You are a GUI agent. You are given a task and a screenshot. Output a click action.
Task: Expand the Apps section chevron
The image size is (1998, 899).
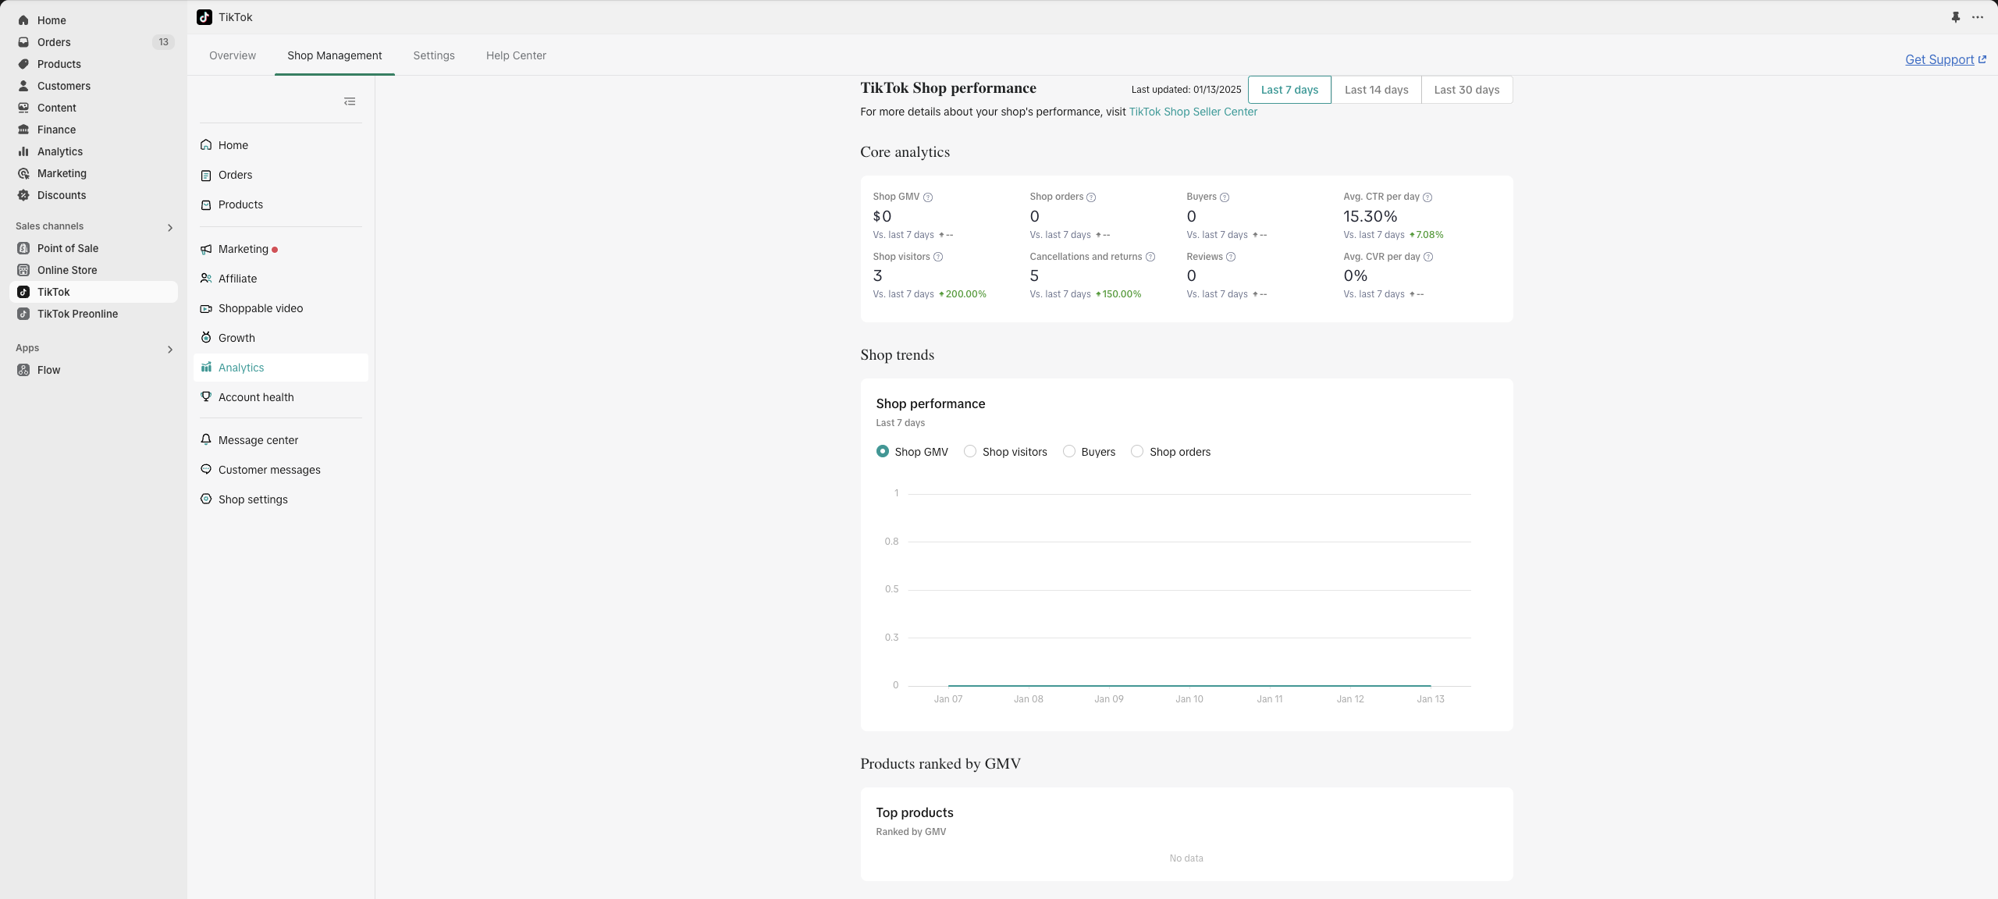(x=169, y=349)
